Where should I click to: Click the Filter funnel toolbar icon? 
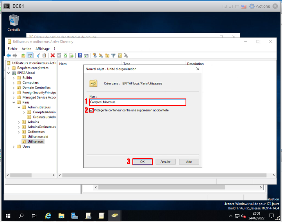point(113,55)
